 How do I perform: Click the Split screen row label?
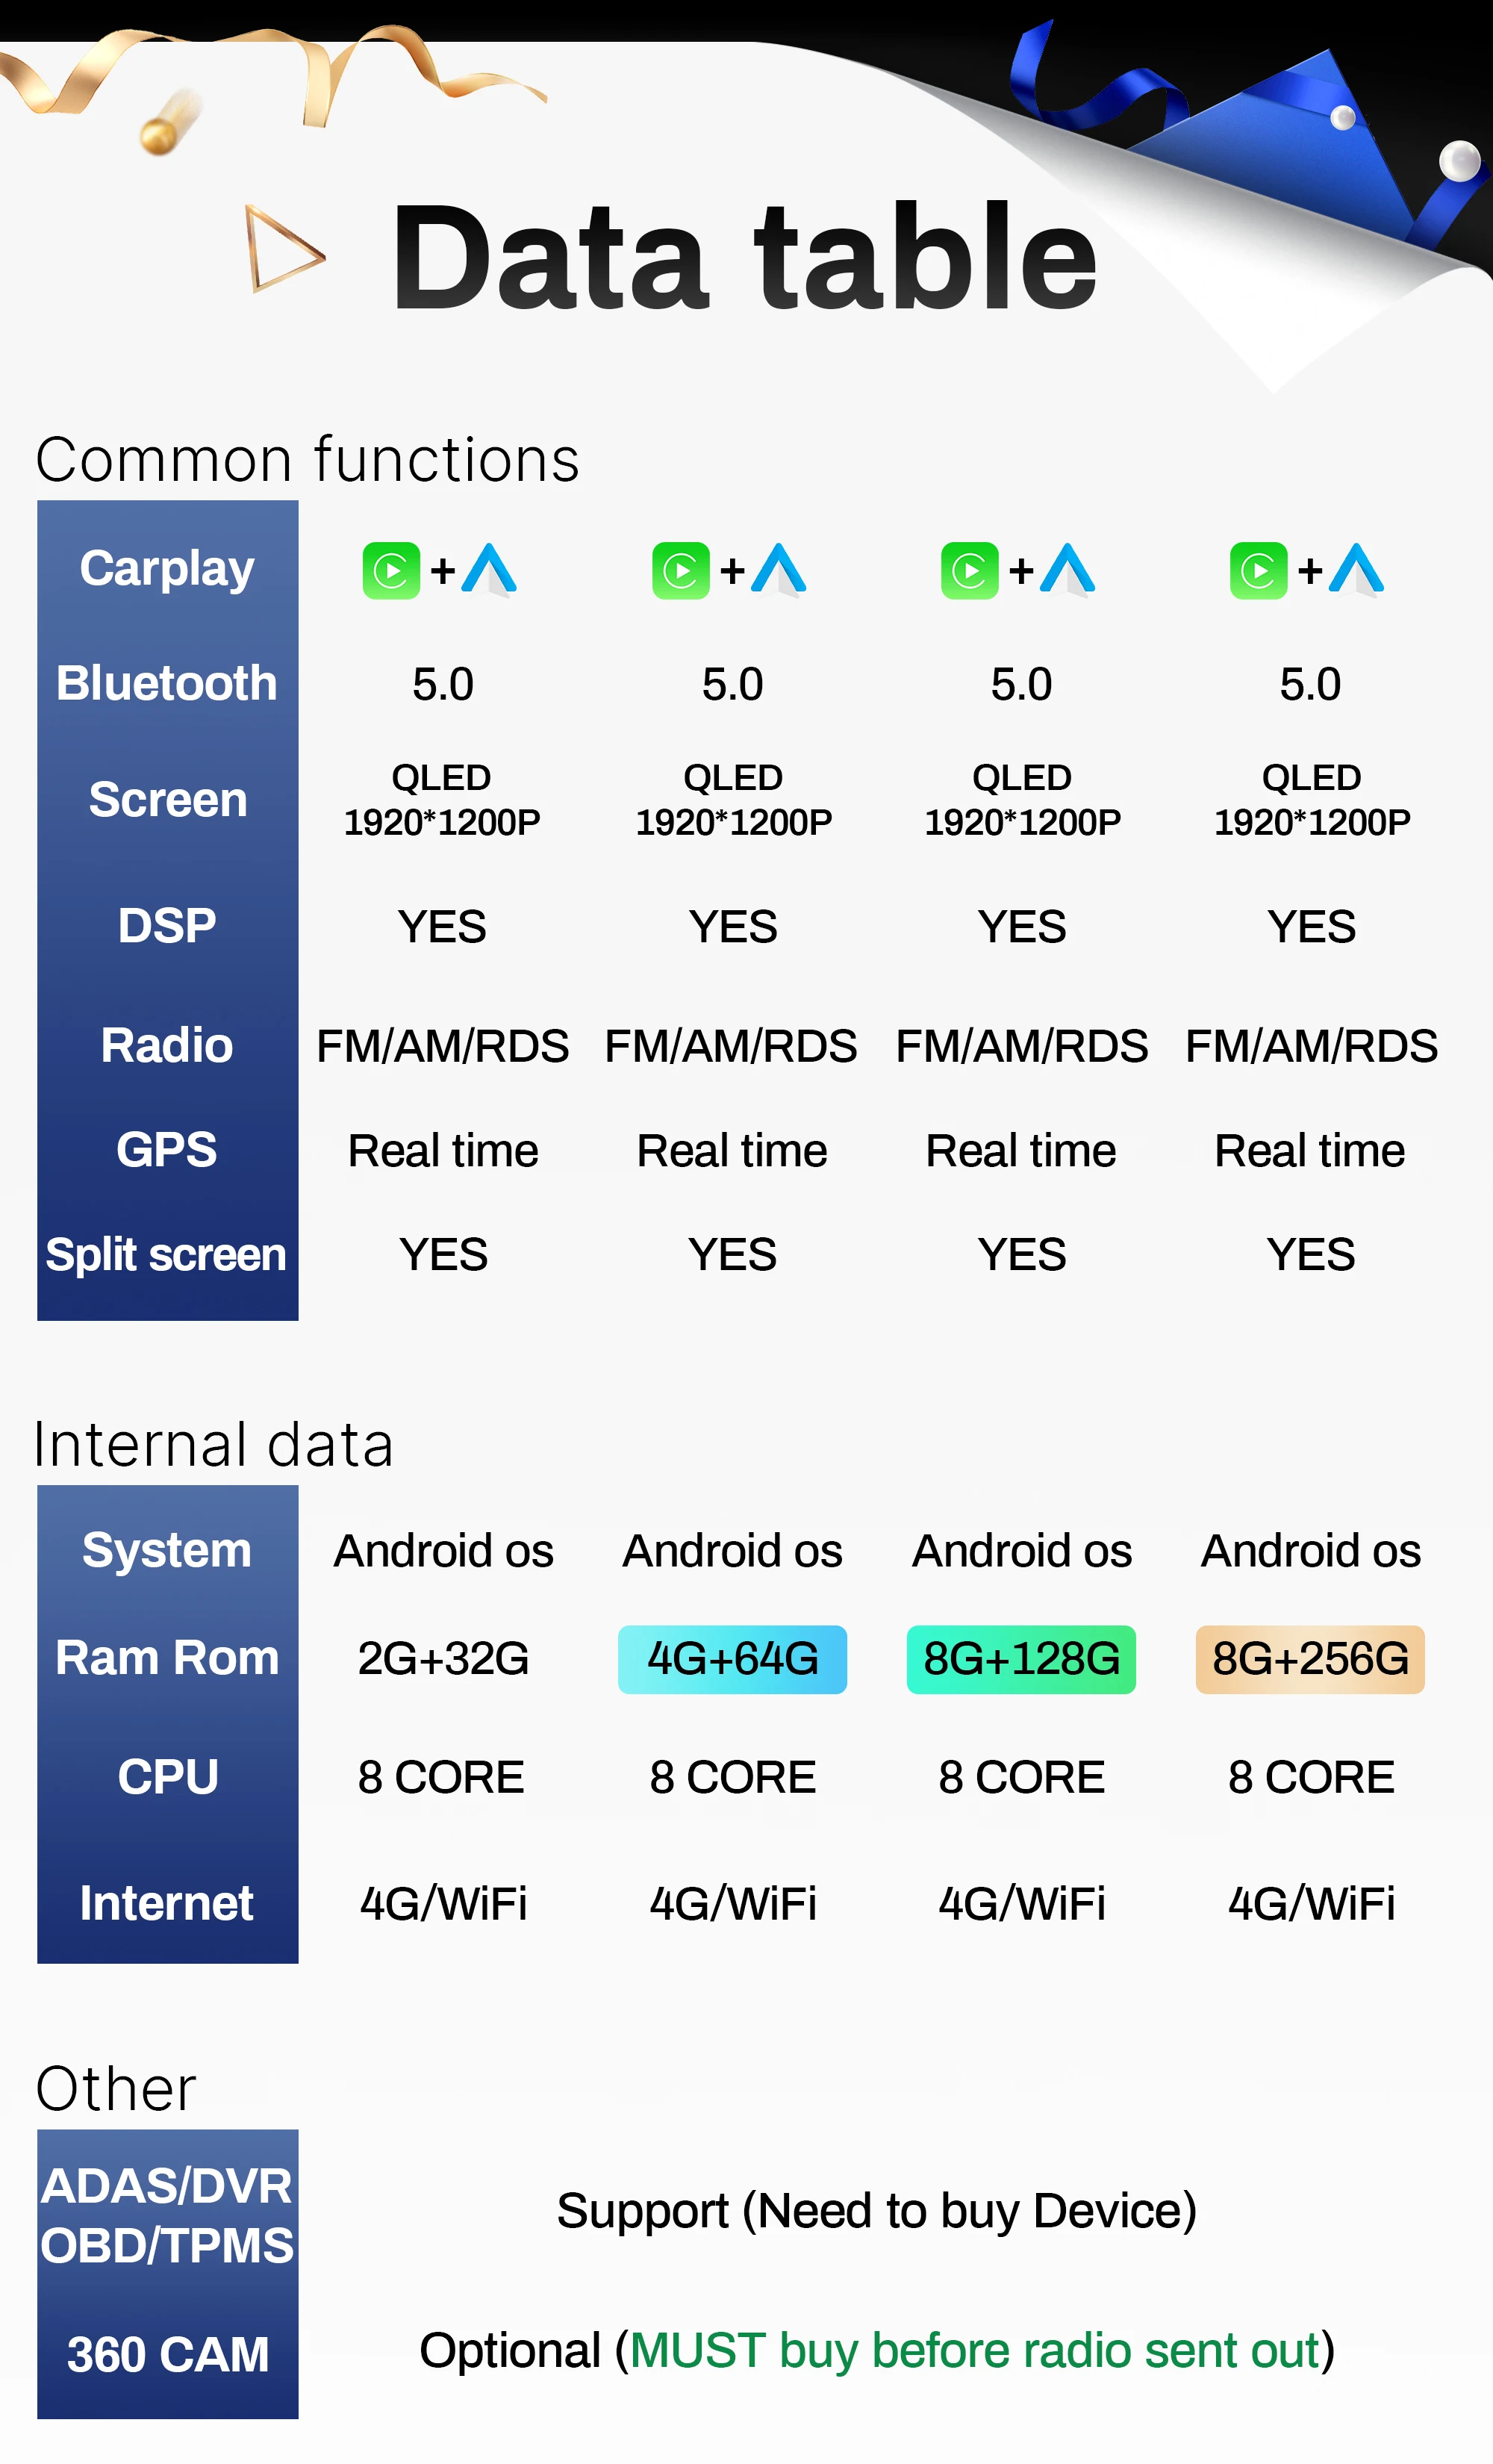(x=166, y=1254)
